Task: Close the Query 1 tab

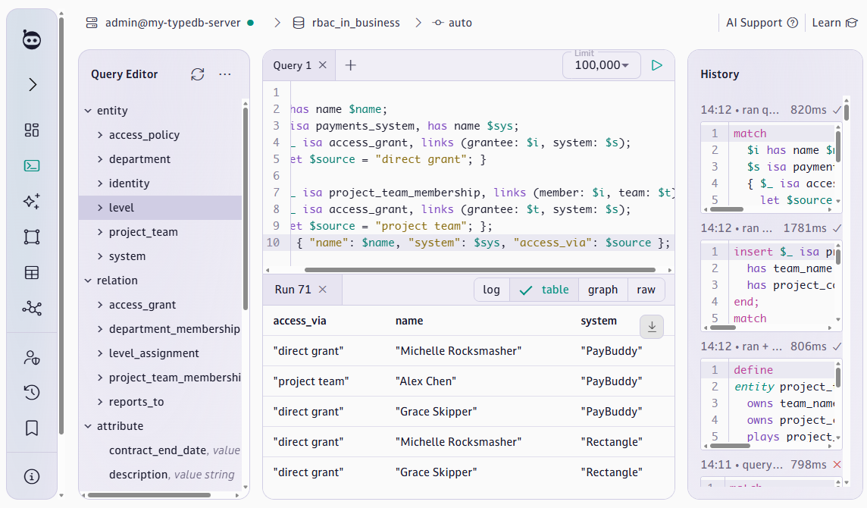Action: (x=322, y=65)
